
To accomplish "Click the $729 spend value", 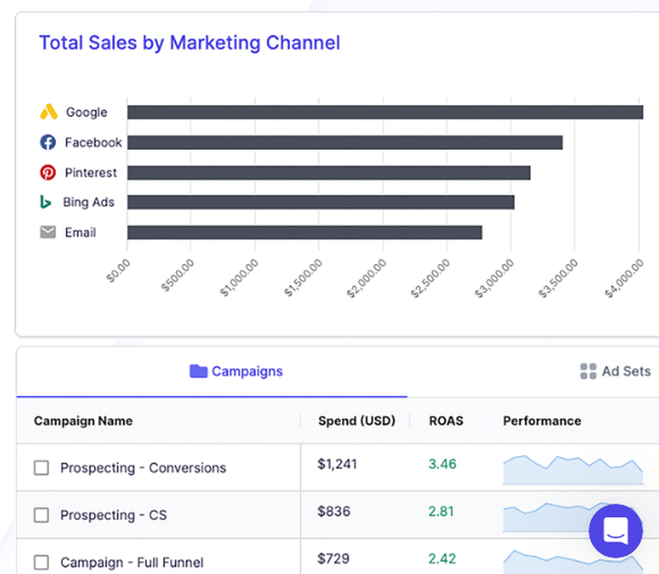I will [333, 558].
